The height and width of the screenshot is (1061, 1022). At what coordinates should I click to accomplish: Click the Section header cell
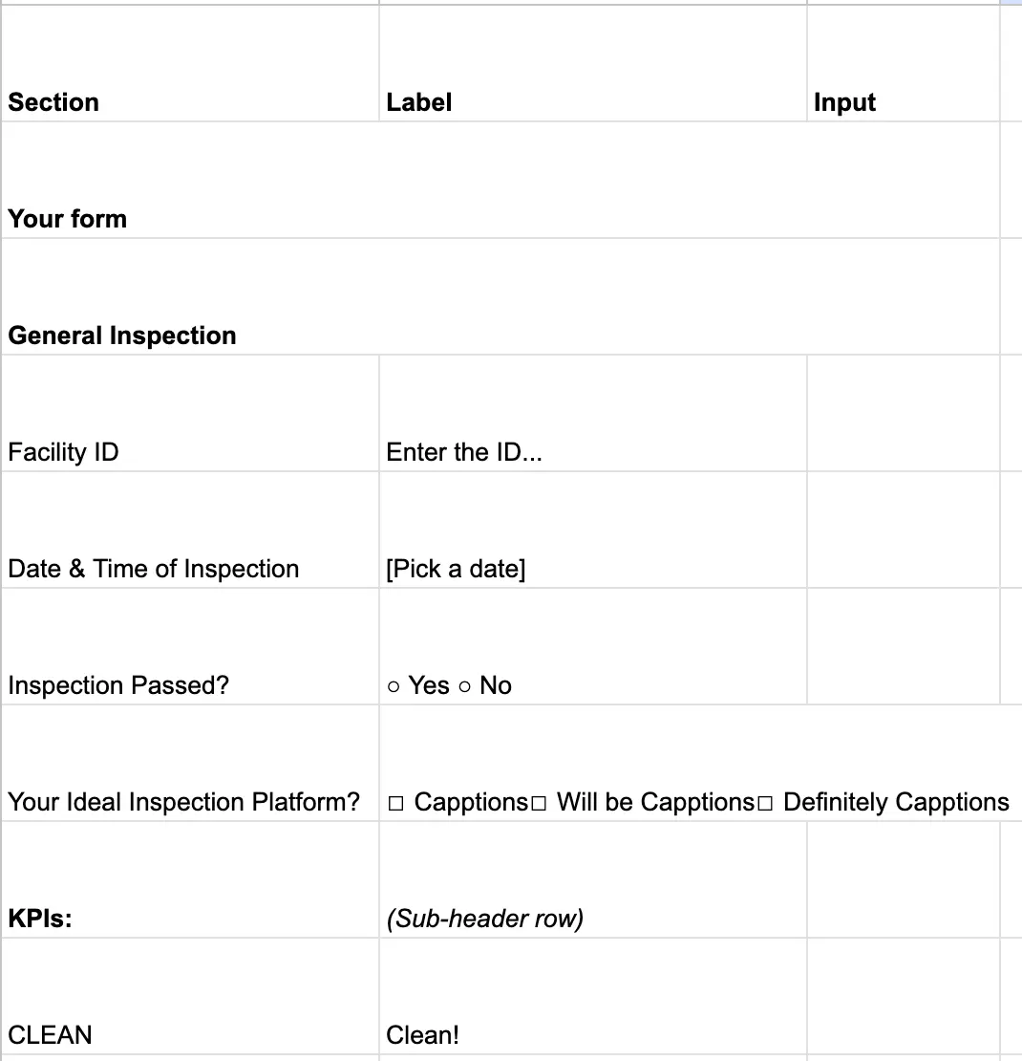190,64
